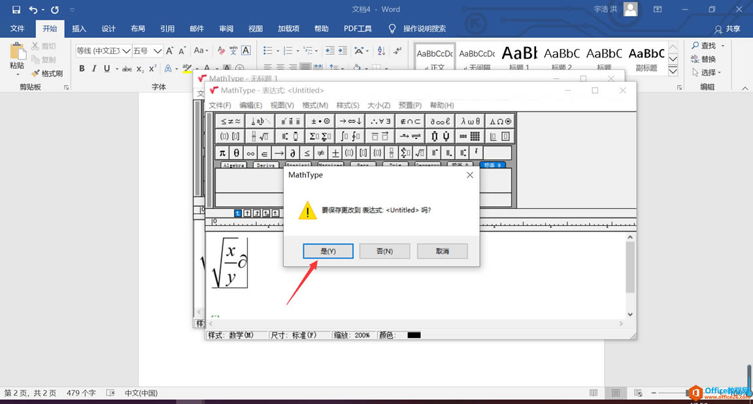This screenshot has height=404, width=753.
Task: Click 是(Y) to save the expression
Action: (x=327, y=251)
